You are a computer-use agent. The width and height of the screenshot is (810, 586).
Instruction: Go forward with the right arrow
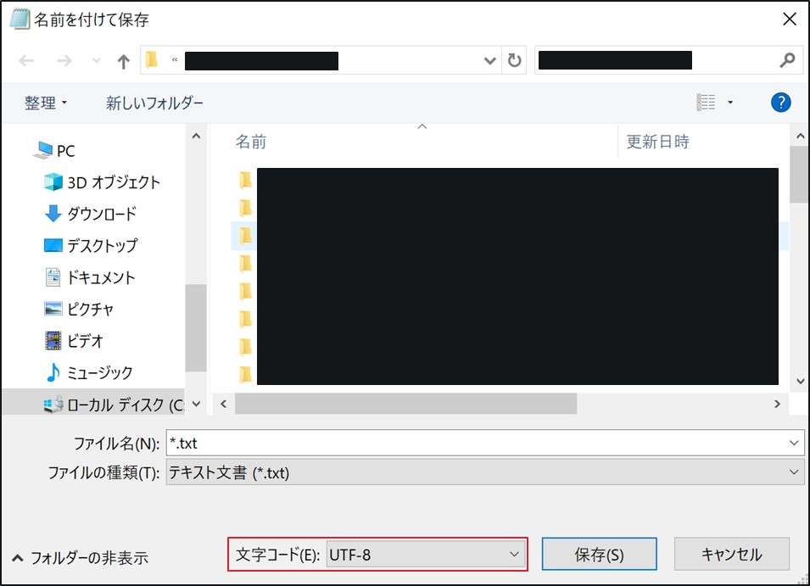point(64,61)
